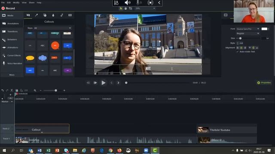Open the Voice Narration tab
The image size is (275, 154).
pos(12,64)
